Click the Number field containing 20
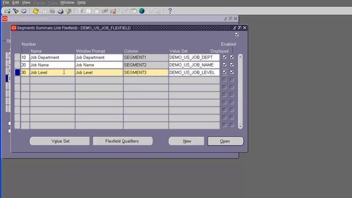 [x=25, y=65]
